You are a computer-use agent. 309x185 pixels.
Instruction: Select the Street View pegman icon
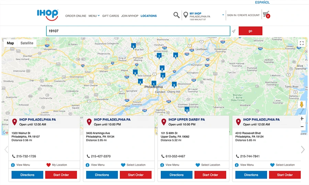coord(301,104)
